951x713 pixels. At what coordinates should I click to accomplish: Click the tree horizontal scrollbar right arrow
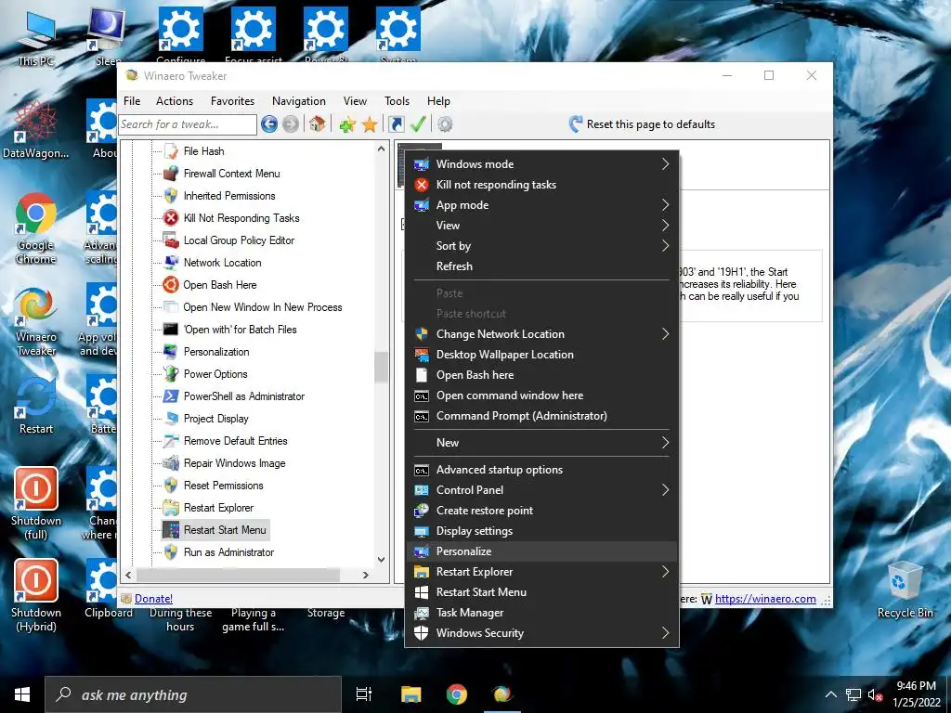click(x=366, y=575)
